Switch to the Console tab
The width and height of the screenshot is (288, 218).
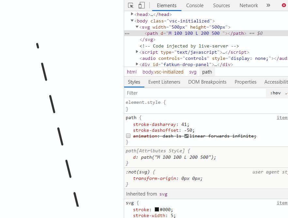point(195,6)
